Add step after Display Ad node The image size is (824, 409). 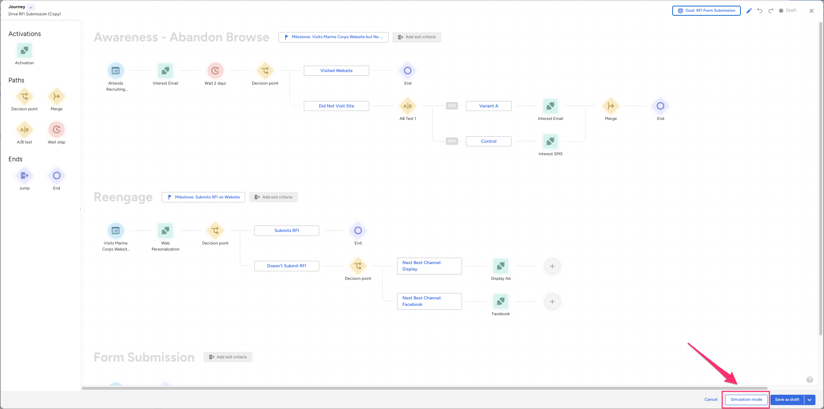tap(552, 266)
